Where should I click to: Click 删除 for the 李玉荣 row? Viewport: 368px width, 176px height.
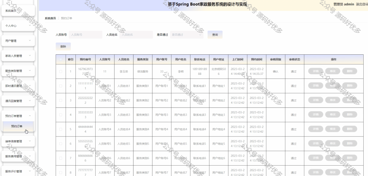coord(350,71)
